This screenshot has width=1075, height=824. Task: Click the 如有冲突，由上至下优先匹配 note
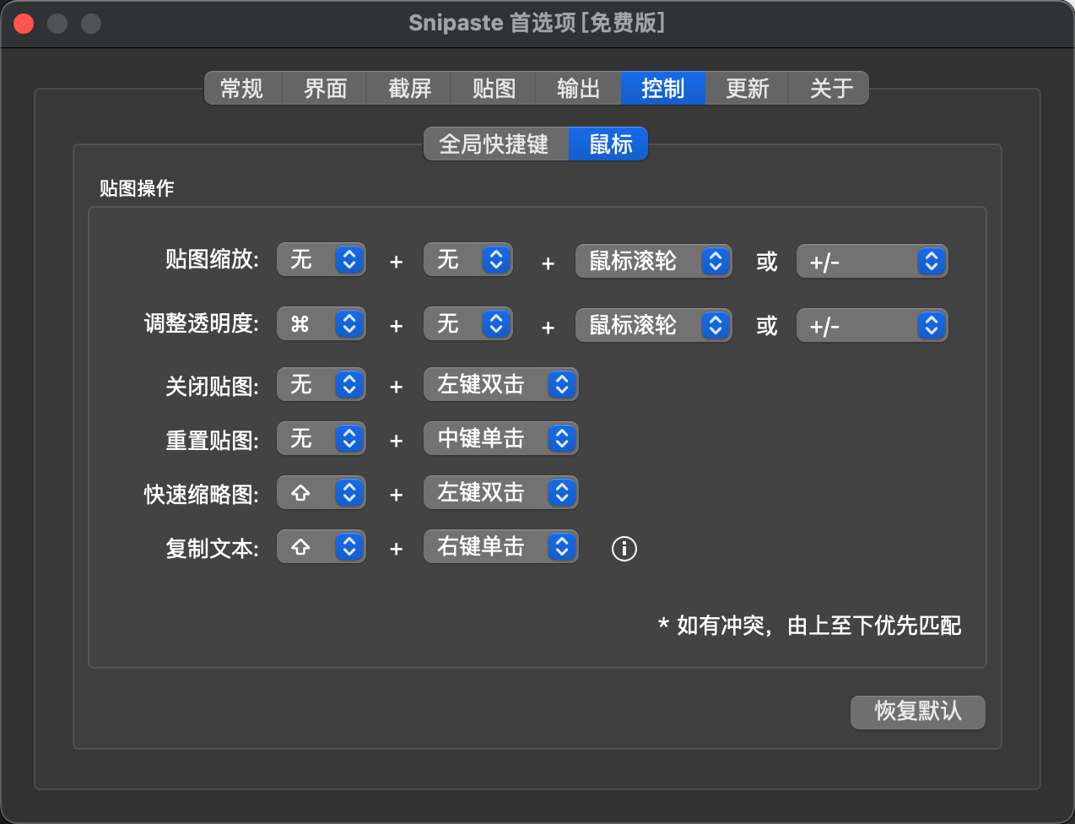pos(810,626)
